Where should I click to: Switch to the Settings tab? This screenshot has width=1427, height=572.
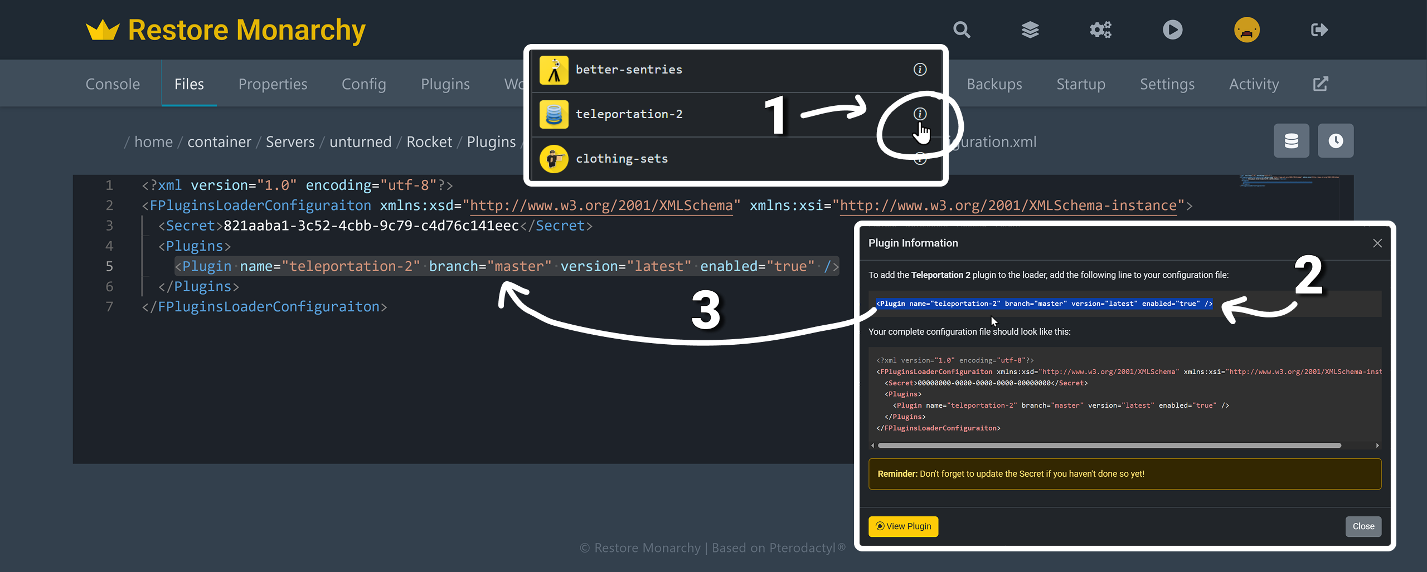(x=1167, y=84)
